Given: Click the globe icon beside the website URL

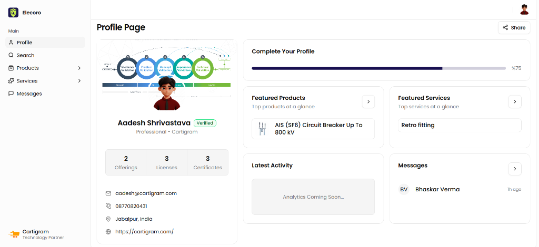Looking at the screenshot, I should pos(108,232).
